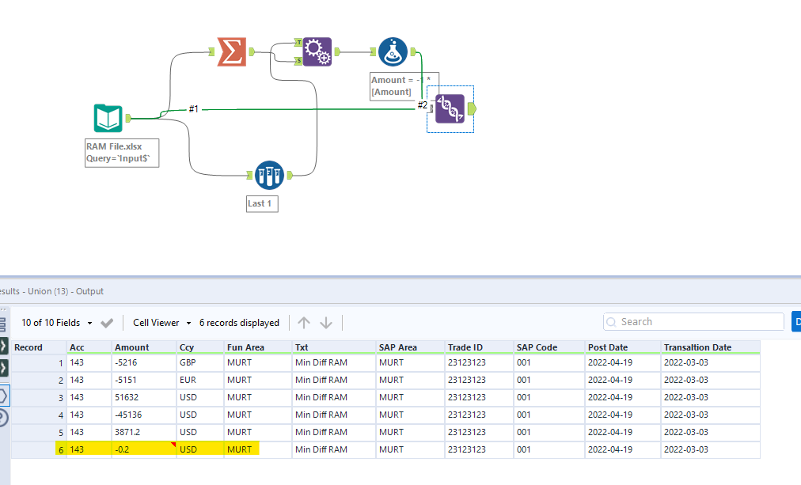Open the Cell Viewer dropdown
Image resolution: width=801 pixels, height=485 pixels.
click(158, 322)
